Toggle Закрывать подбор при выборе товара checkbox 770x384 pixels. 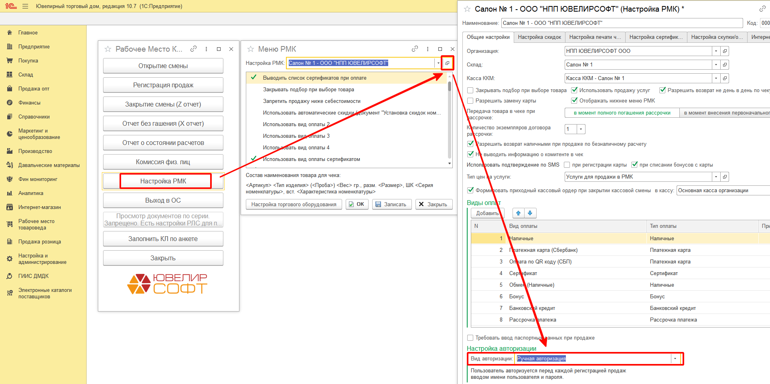click(470, 90)
